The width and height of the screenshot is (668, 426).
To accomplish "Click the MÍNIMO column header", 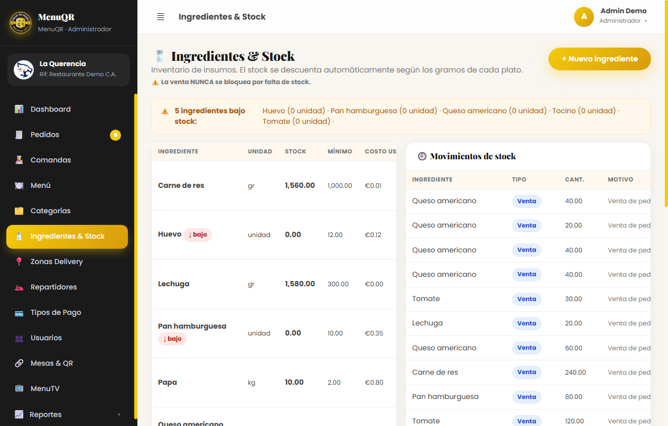I will pos(340,151).
